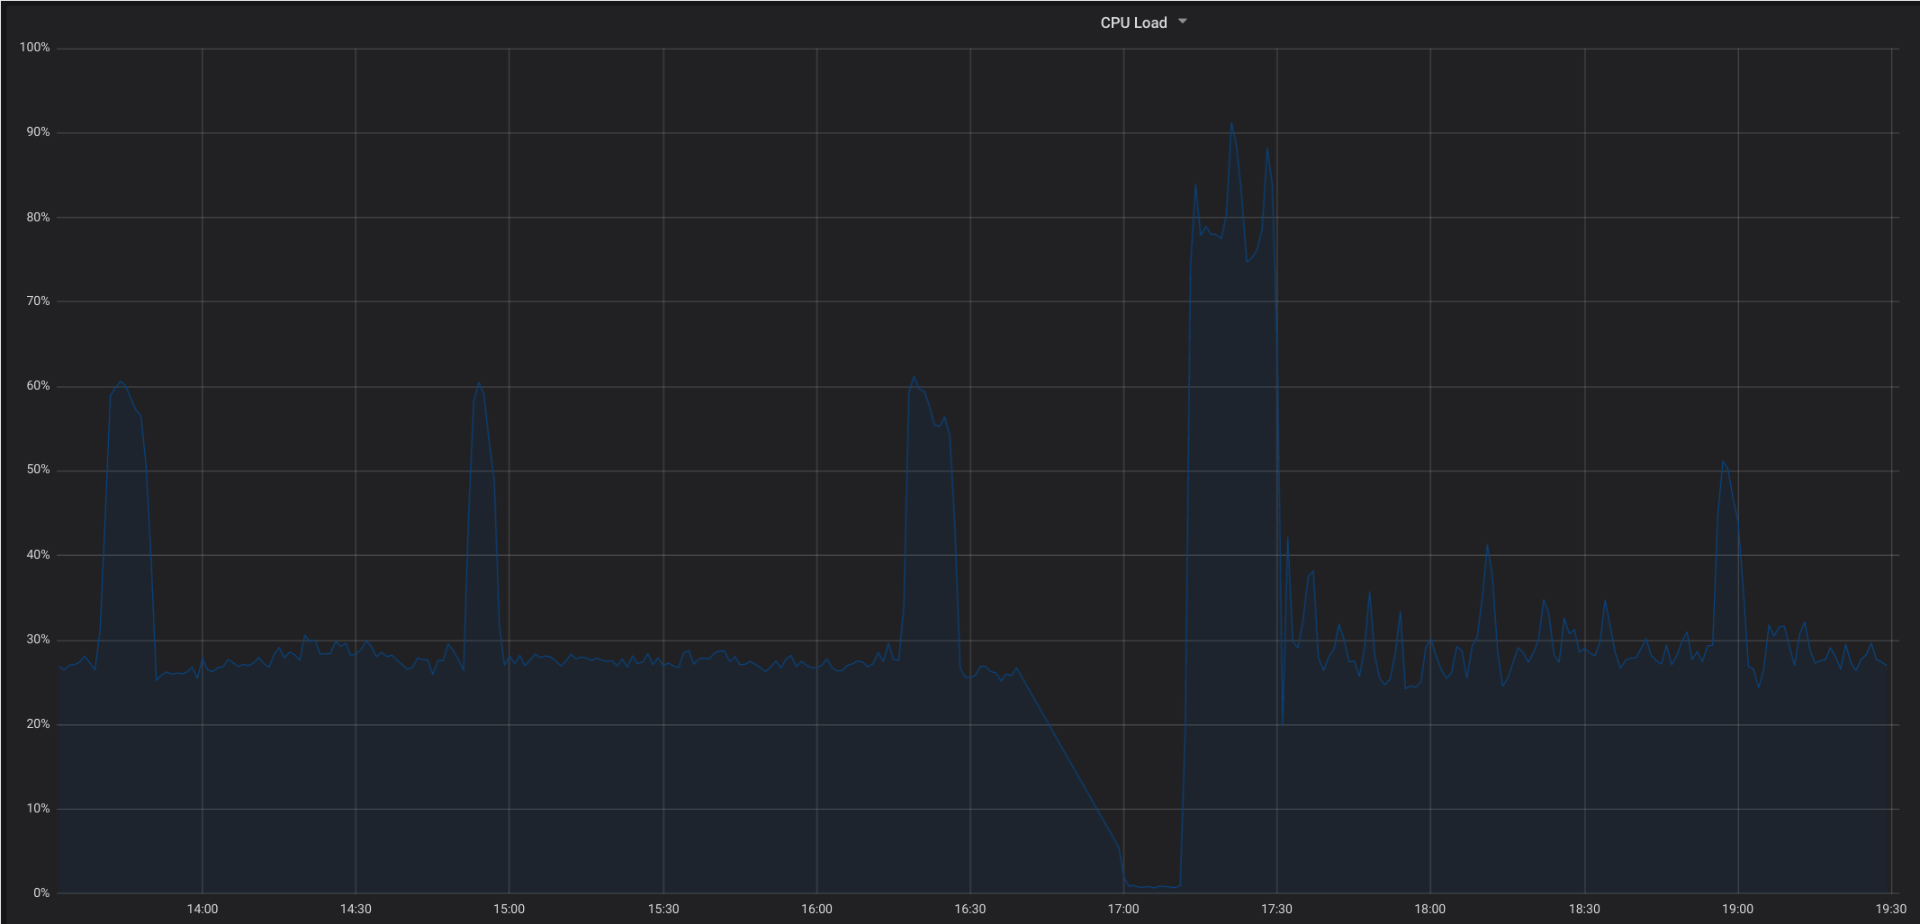Click the 14:30 time axis label

356,909
